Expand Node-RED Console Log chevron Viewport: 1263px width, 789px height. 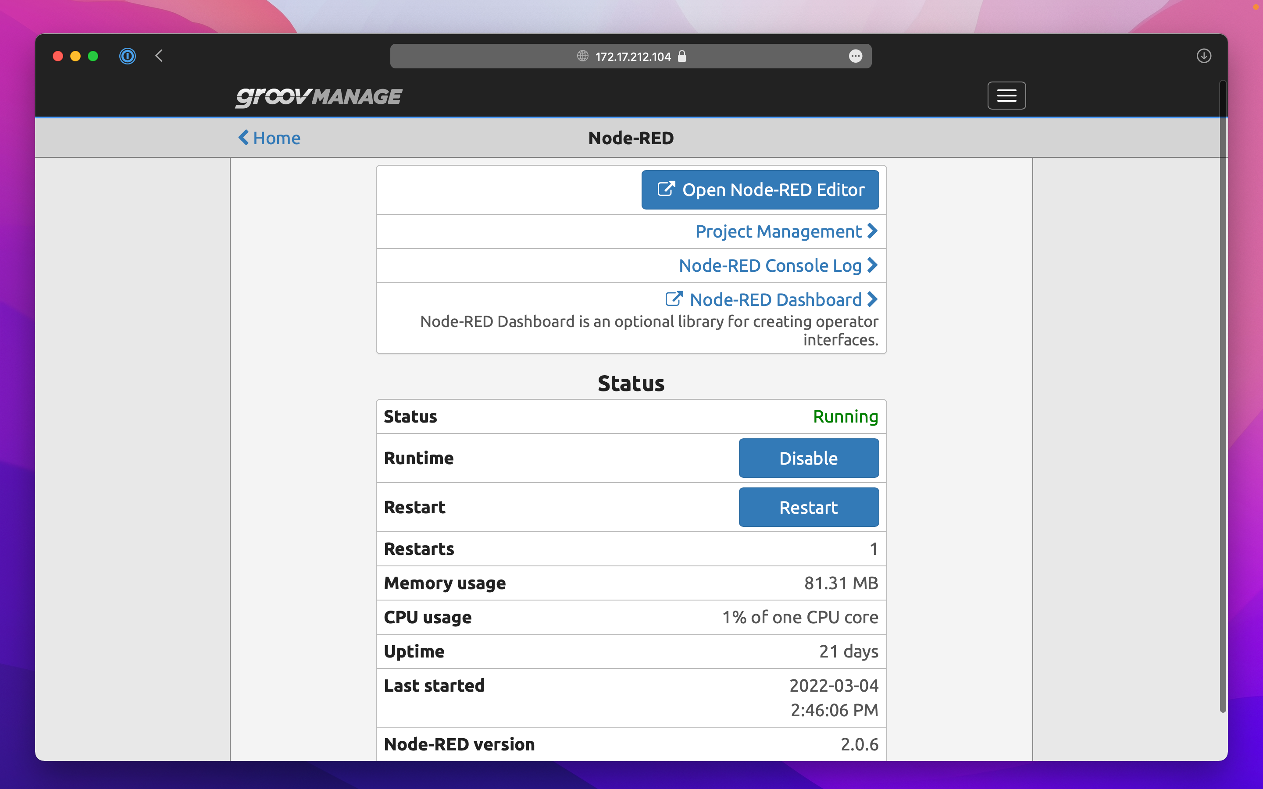click(x=873, y=265)
